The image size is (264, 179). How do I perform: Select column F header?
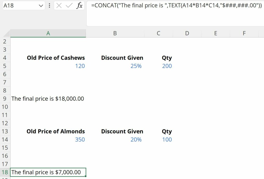tap(244, 33)
